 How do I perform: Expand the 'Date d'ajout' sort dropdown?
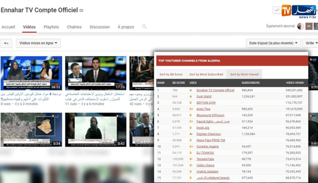point(273,43)
